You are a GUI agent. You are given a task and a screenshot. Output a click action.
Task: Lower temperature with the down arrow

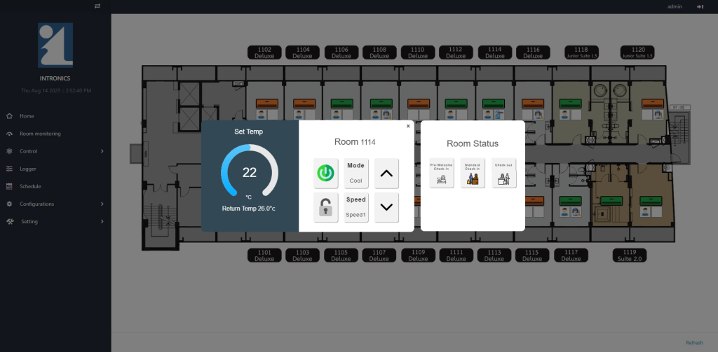[386, 208]
